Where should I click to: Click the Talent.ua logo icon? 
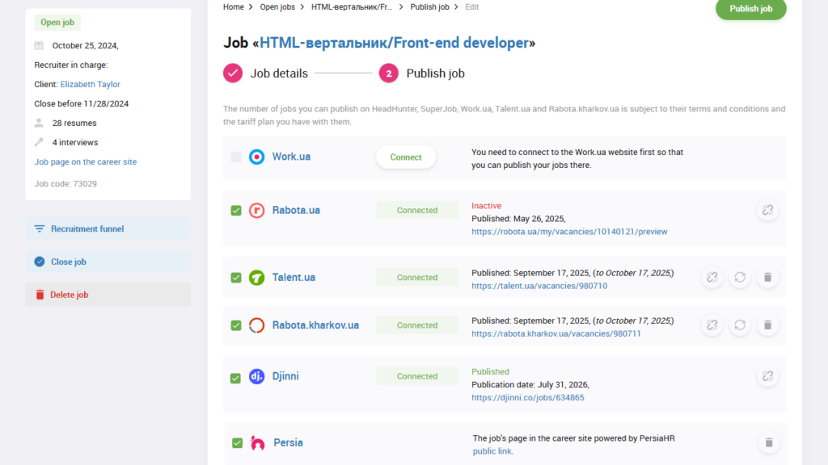tap(256, 278)
